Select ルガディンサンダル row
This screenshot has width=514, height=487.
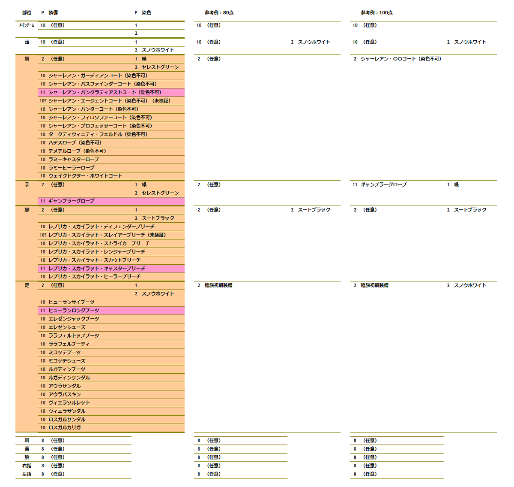[111, 378]
